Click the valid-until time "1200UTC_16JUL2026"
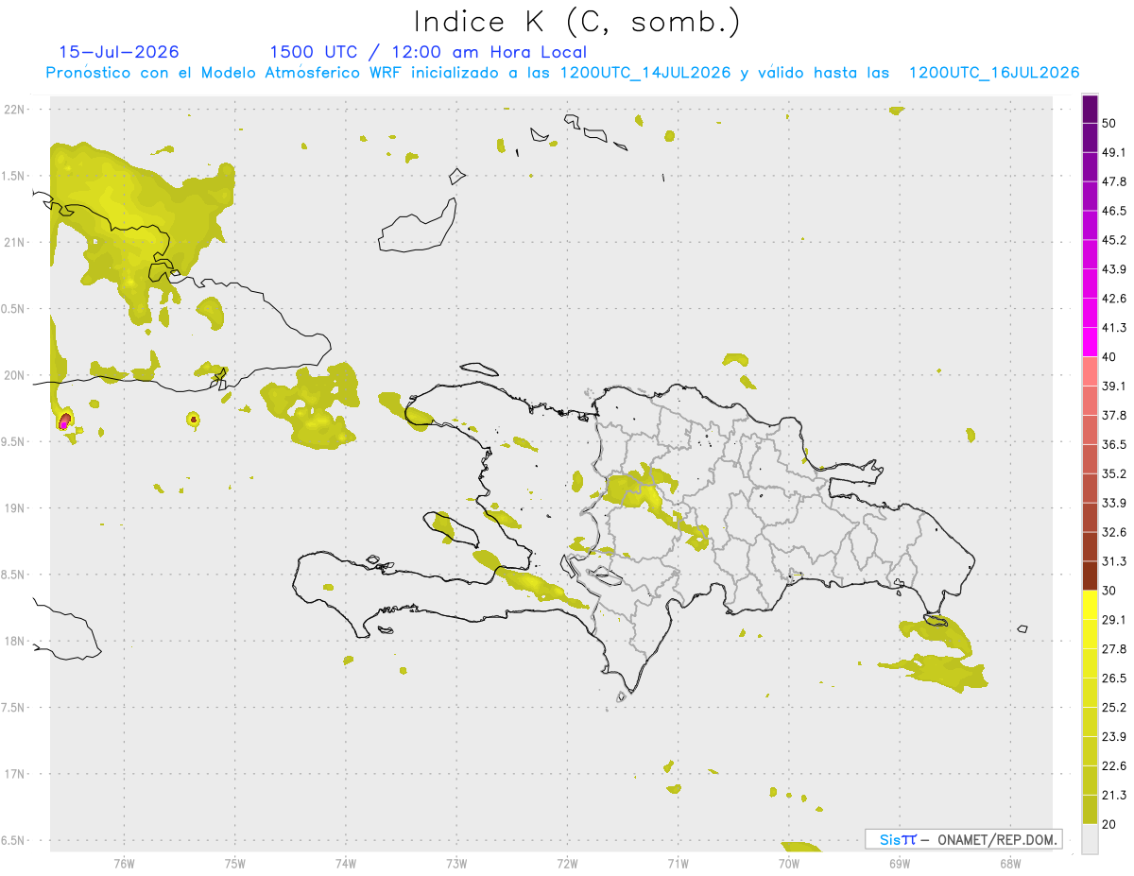The image size is (1134, 876). click(x=994, y=73)
